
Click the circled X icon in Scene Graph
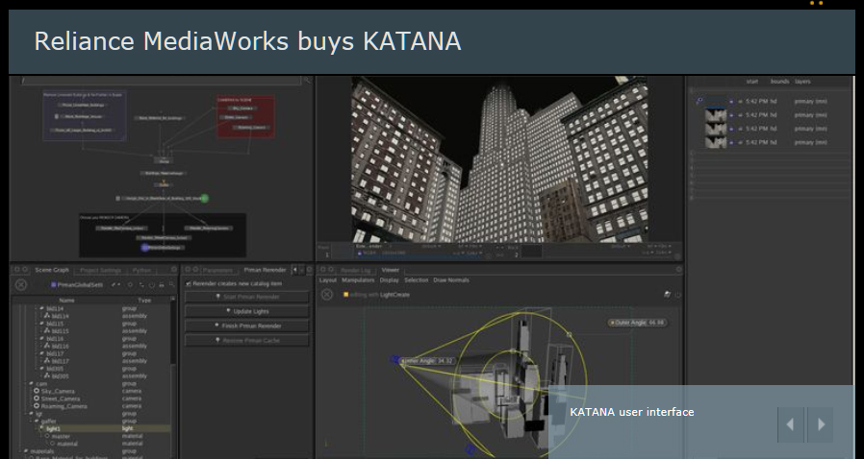(x=21, y=285)
